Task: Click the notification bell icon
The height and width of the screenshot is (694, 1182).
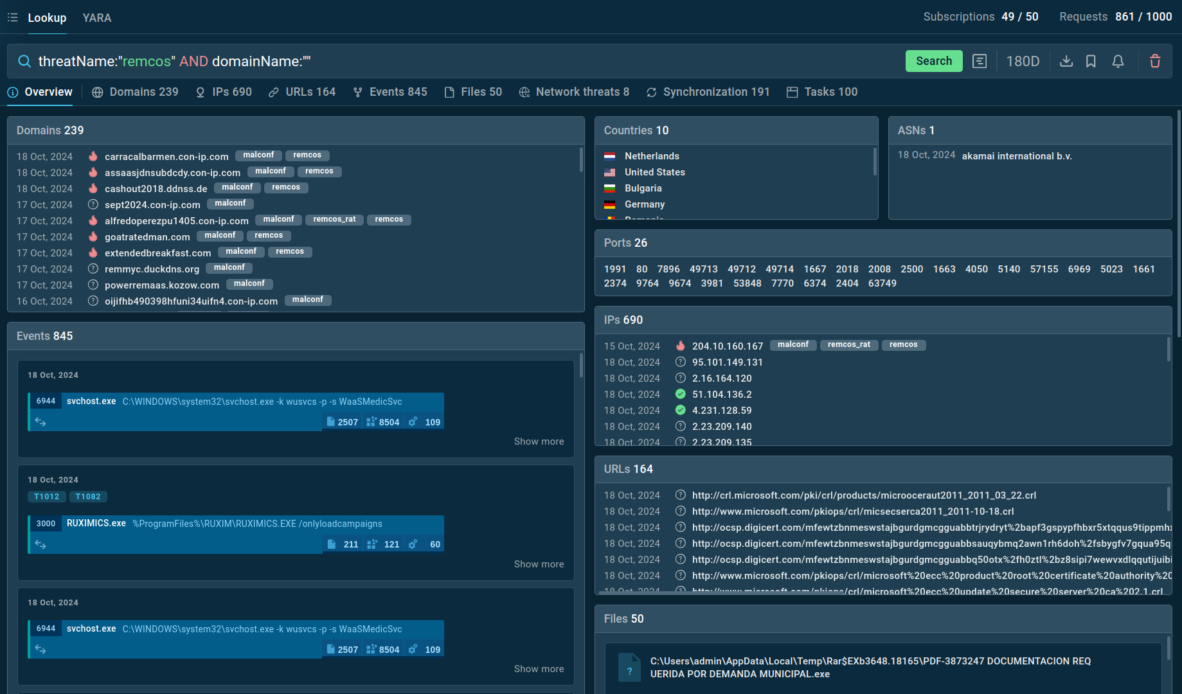Action: click(x=1118, y=61)
